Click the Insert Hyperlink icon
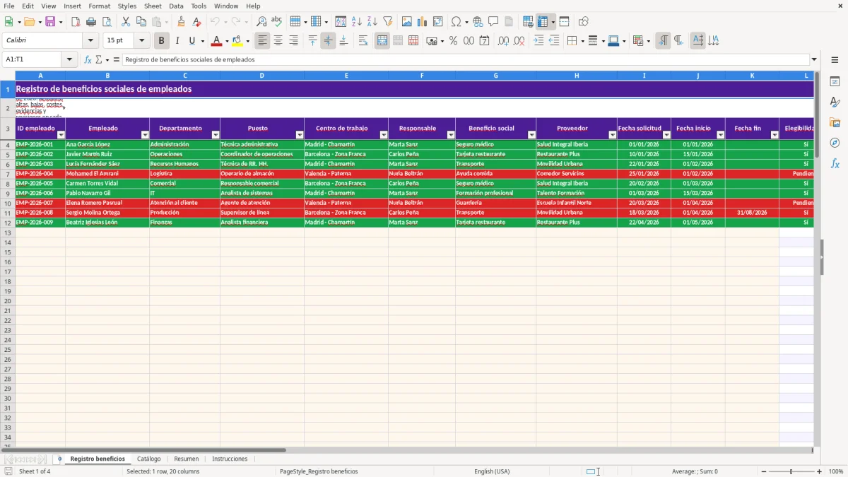 [478, 22]
